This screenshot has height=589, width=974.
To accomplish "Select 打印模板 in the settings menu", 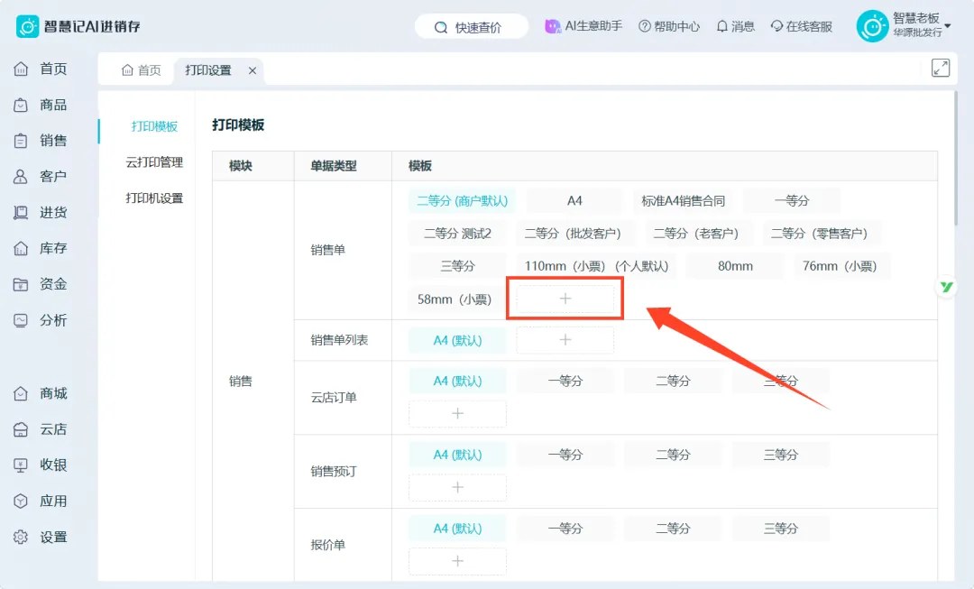I will pos(155,126).
